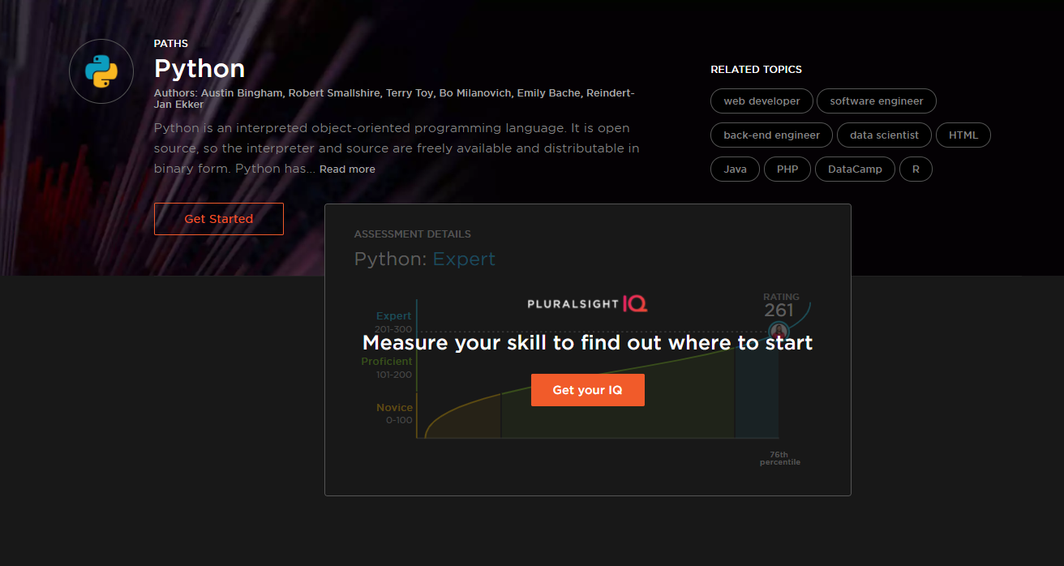Open the software engineer topic tag
This screenshot has height=566, width=1064.
pos(877,101)
